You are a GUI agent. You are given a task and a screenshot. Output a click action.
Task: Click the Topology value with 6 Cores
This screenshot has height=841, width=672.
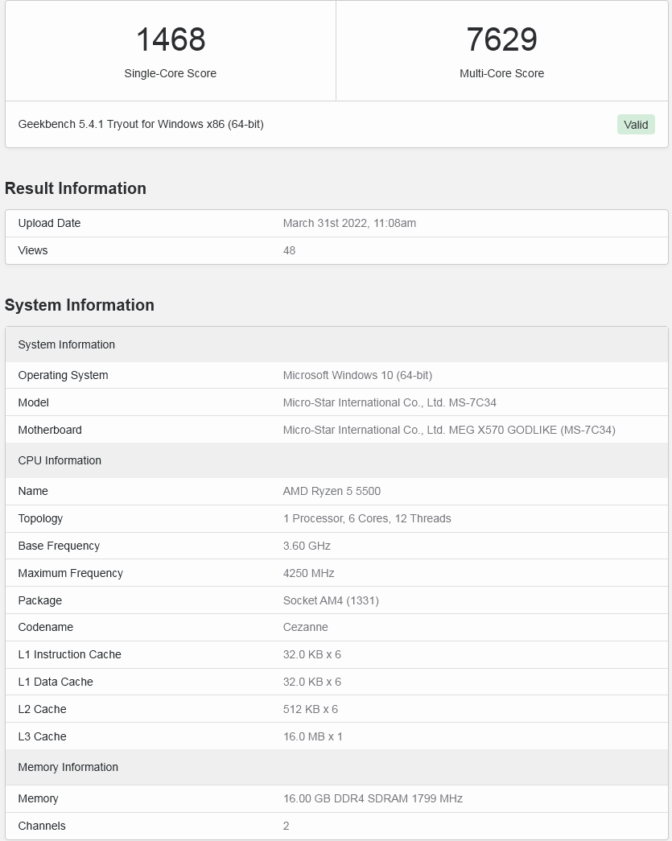click(x=367, y=518)
